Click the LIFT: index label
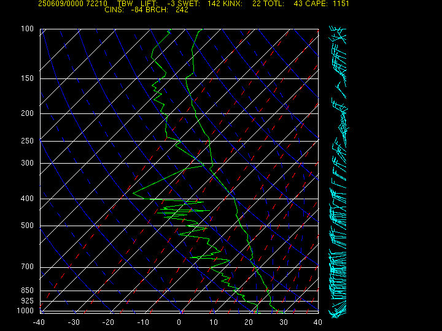442x331 pixels. 149,4
